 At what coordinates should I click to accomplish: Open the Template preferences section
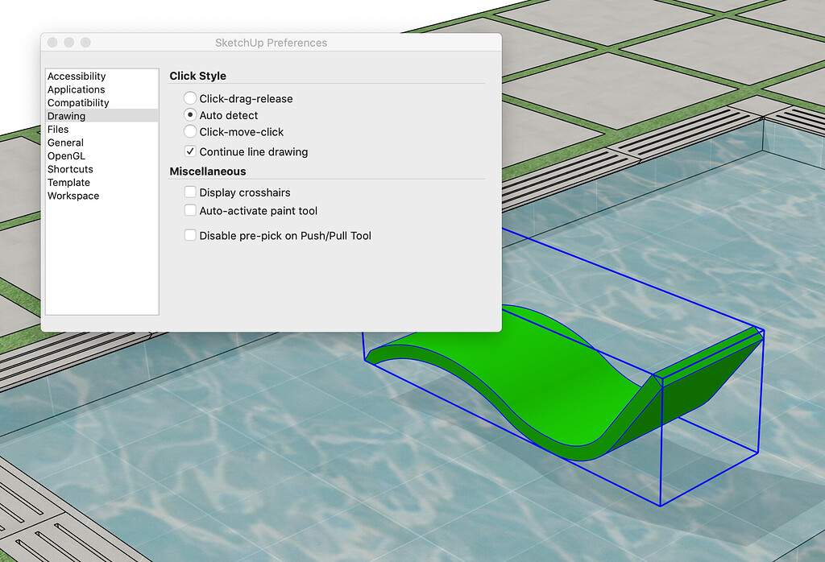pos(68,183)
